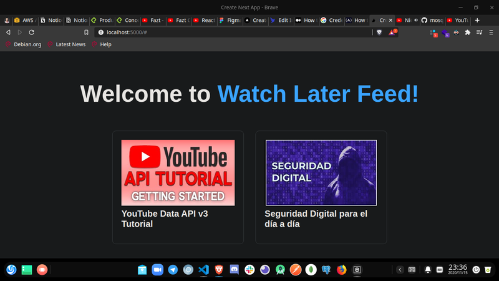
Task: Open Help bookmark
Action: click(x=102, y=44)
